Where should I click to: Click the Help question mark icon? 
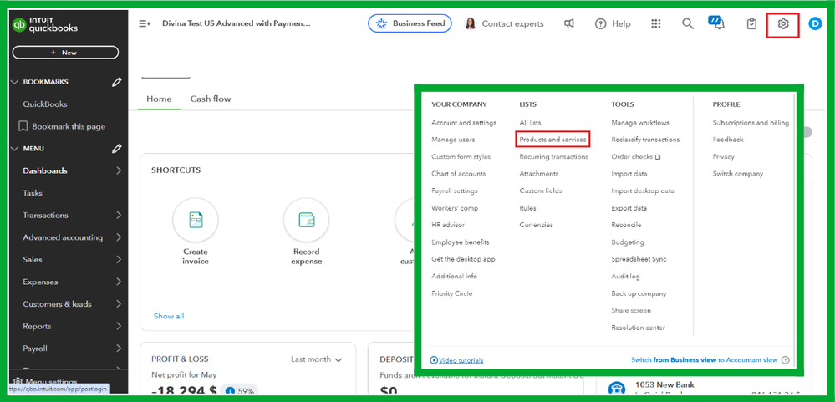point(601,24)
